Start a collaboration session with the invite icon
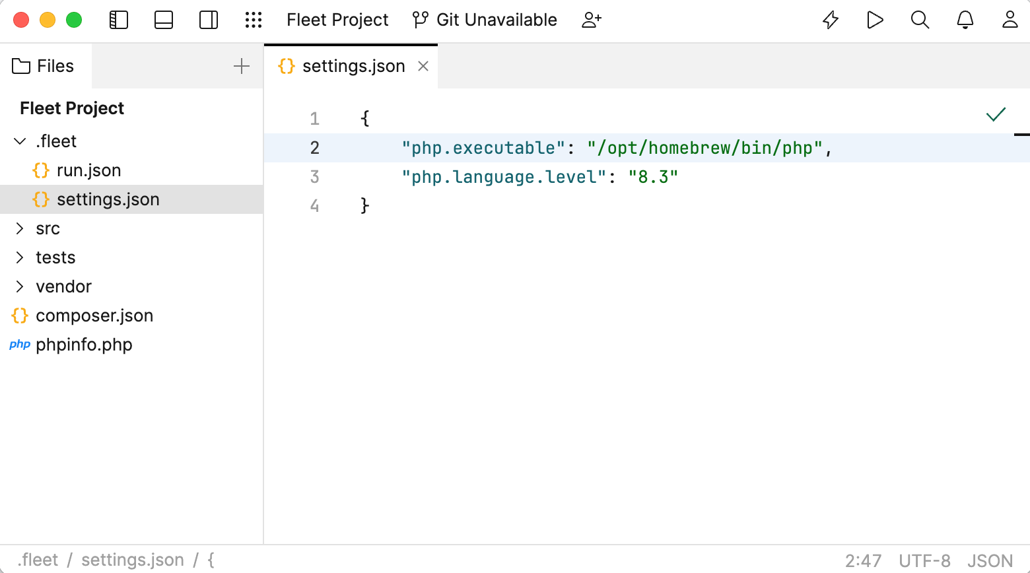 591,20
